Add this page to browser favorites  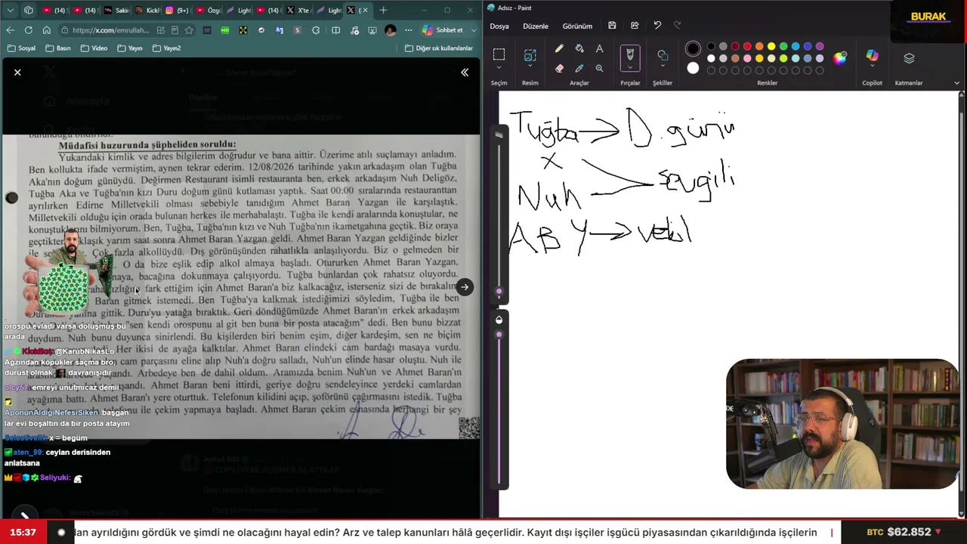point(189,30)
